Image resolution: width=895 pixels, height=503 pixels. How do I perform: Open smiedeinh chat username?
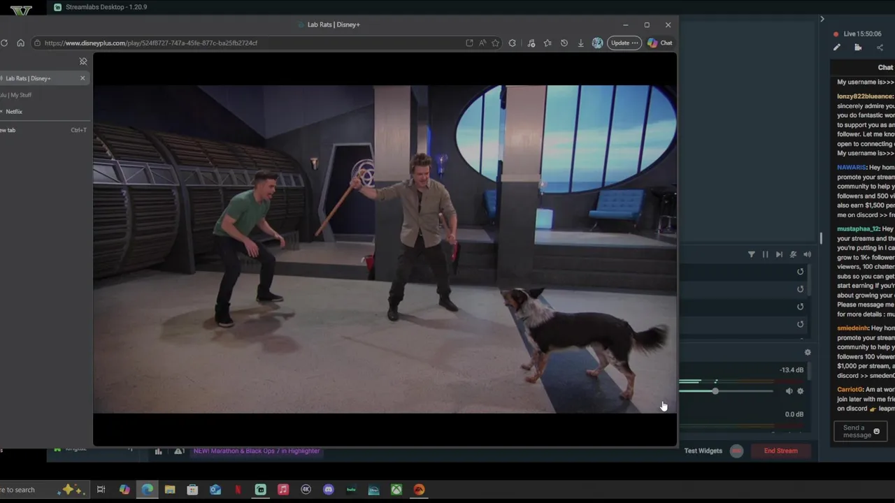[x=852, y=328]
